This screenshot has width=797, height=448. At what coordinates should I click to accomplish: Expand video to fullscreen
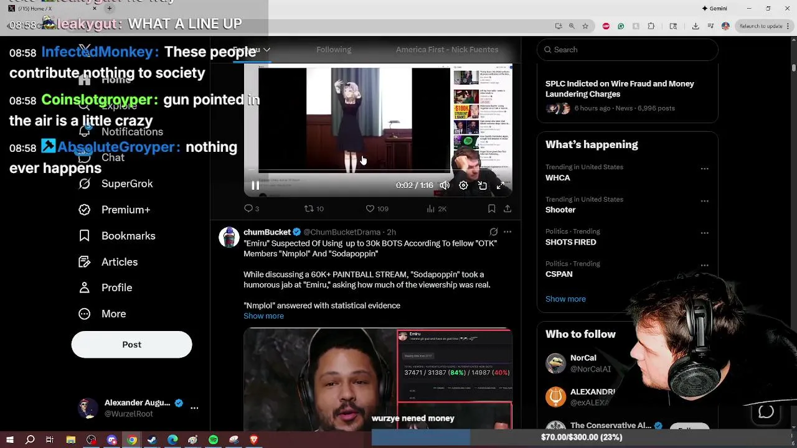pos(501,185)
